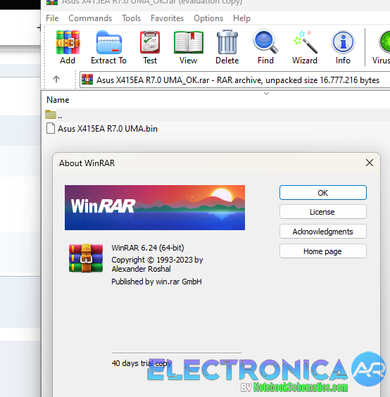
Task: Click the WinRAR books logo in dialog
Action: pyautogui.click(x=86, y=258)
